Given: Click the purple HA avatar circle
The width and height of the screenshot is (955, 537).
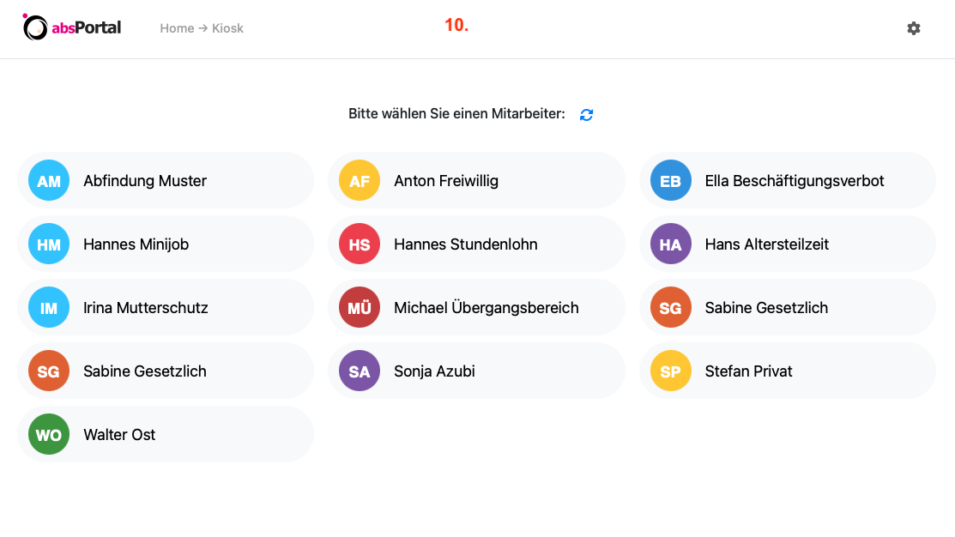Looking at the screenshot, I should 671,244.
